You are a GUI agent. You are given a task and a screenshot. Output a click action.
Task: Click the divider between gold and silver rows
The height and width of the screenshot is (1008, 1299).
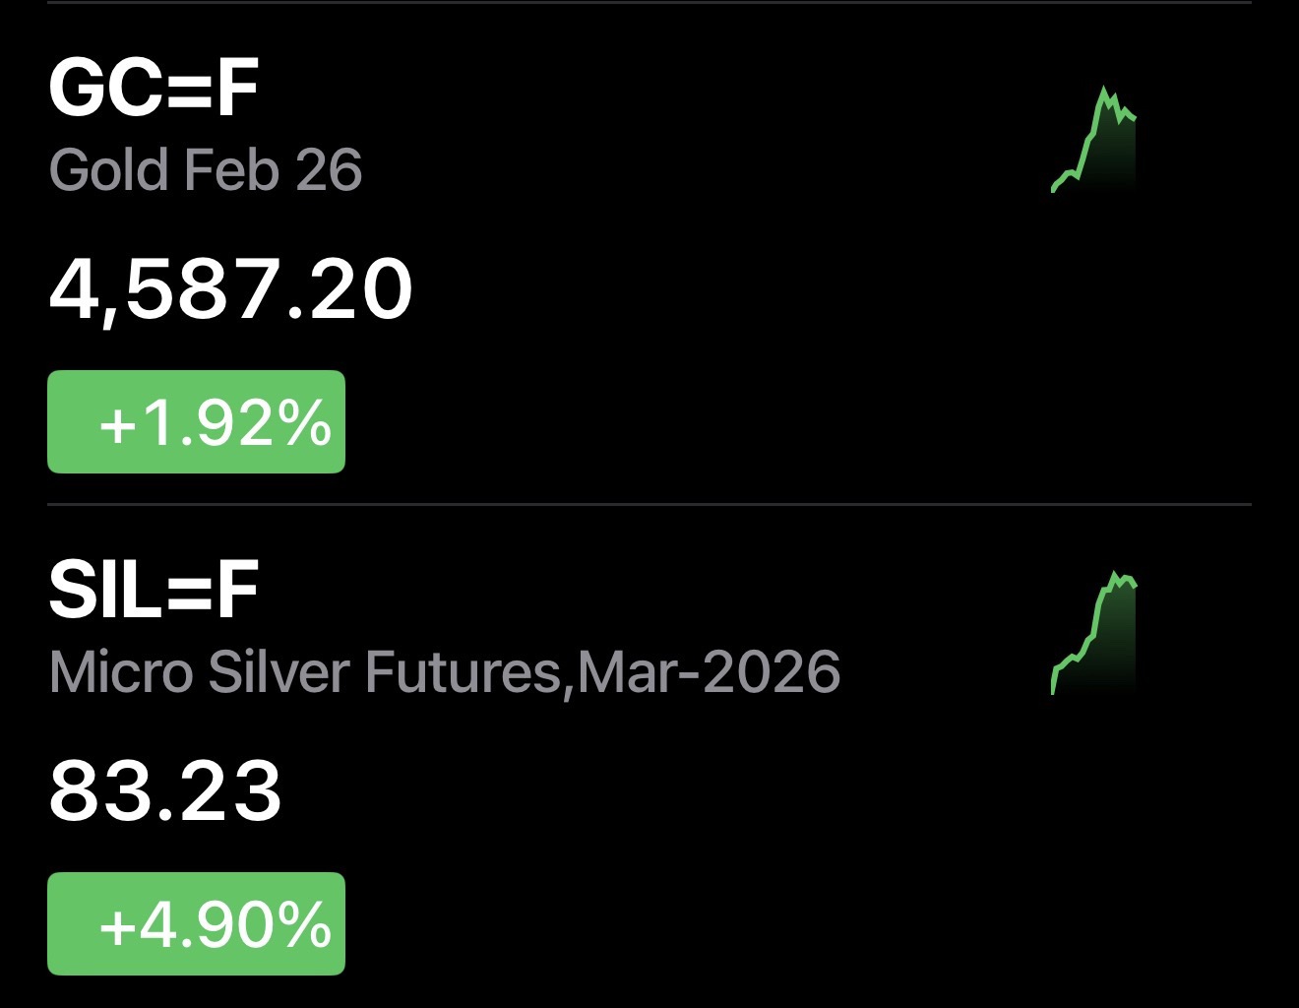pyautogui.click(x=649, y=505)
